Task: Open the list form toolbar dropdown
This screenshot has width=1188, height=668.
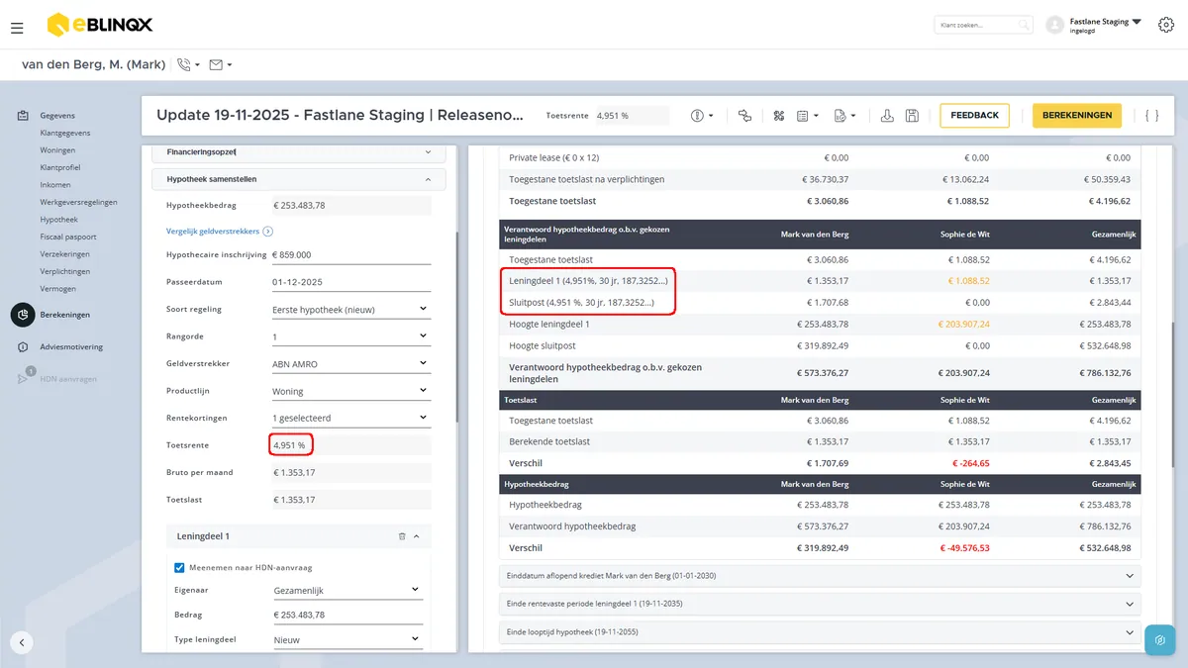Action: tap(809, 116)
